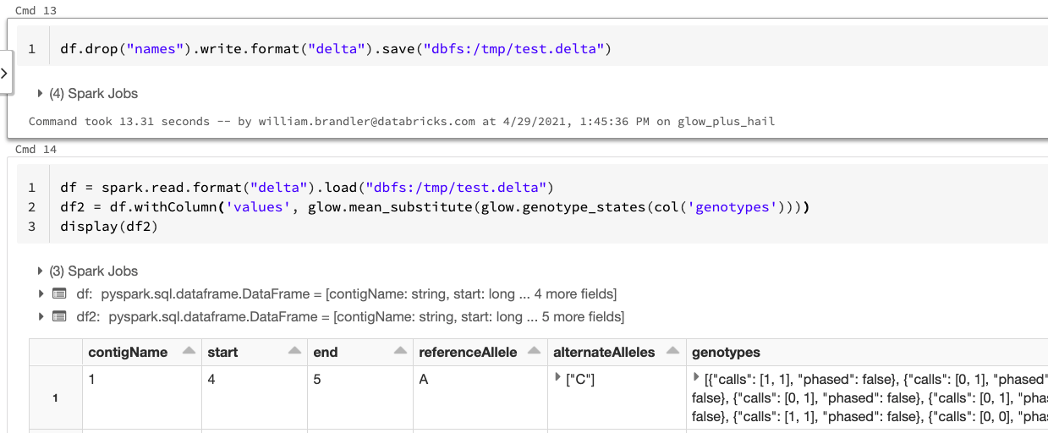
Task: Click the display(df2) code line
Action: (x=109, y=226)
